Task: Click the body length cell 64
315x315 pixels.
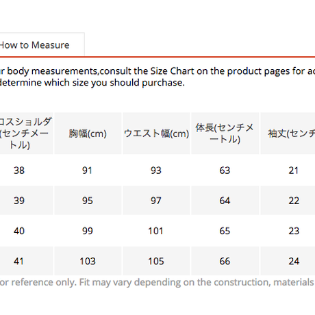Action: click(225, 201)
